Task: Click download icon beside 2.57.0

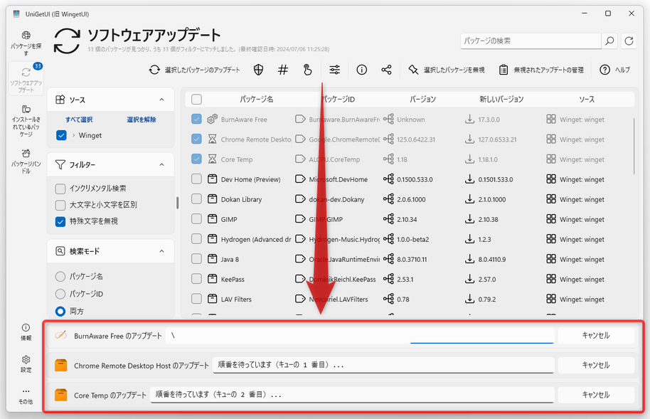Action: tap(469, 278)
